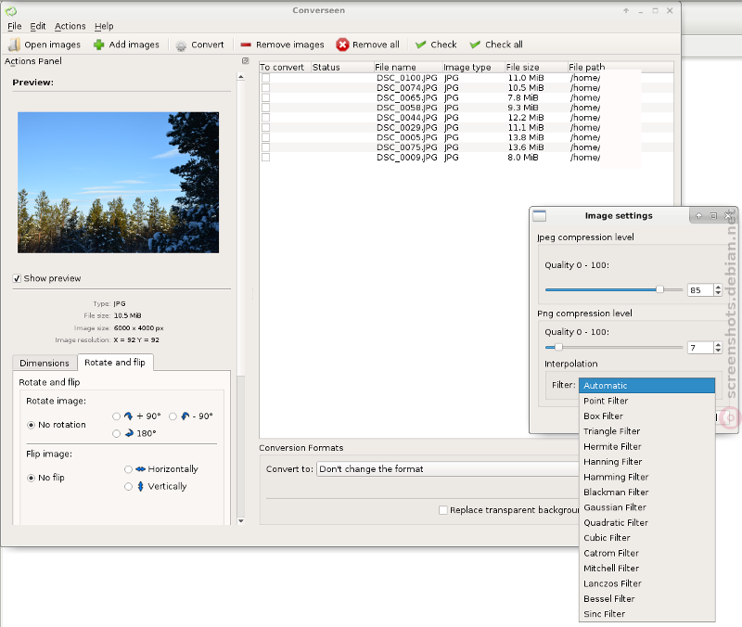The width and height of the screenshot is (742, 627).
Task: Click the horizontal flip arrows icon
Action: pyautogui.click(x=141, y=469)
